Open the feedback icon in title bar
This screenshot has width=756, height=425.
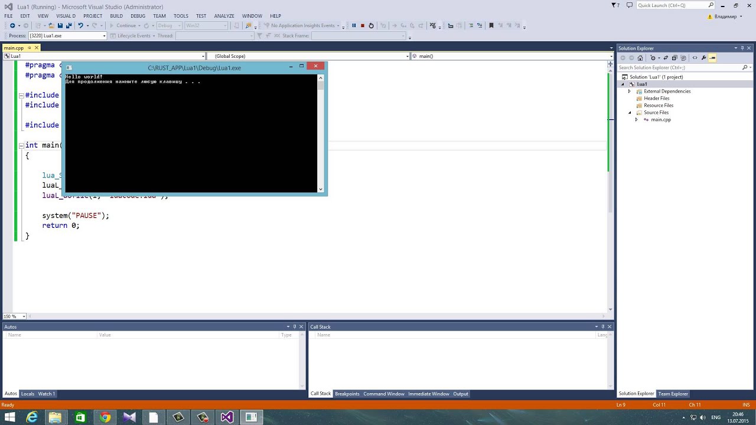point(630,5)
